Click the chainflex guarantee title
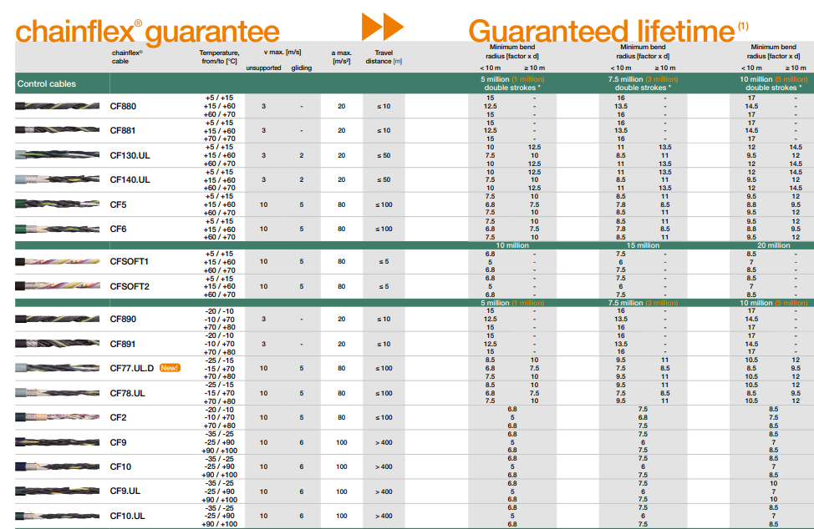814x529 pixels. click(x=148, y=32)
